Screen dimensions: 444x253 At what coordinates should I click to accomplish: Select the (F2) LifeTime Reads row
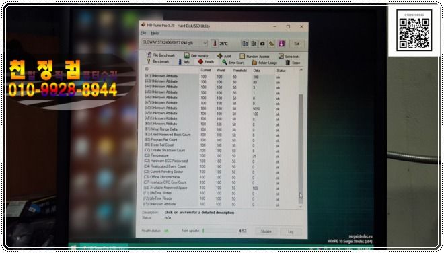click(221, 198)
